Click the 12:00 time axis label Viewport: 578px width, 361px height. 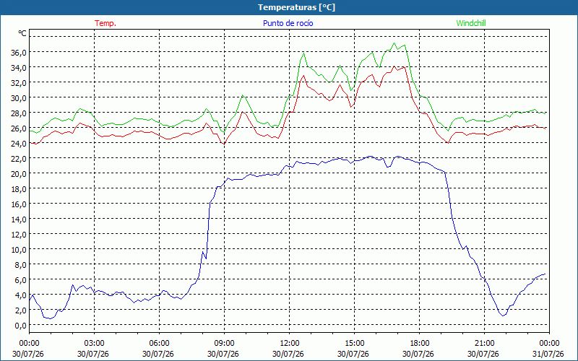coord(290,344)
